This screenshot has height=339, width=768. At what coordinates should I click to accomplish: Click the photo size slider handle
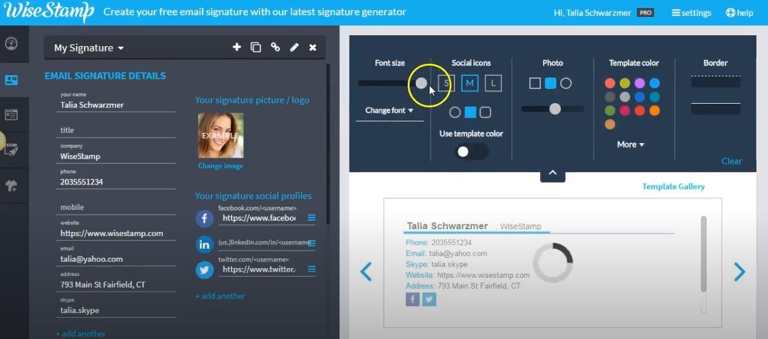click(x=555, y=109)
